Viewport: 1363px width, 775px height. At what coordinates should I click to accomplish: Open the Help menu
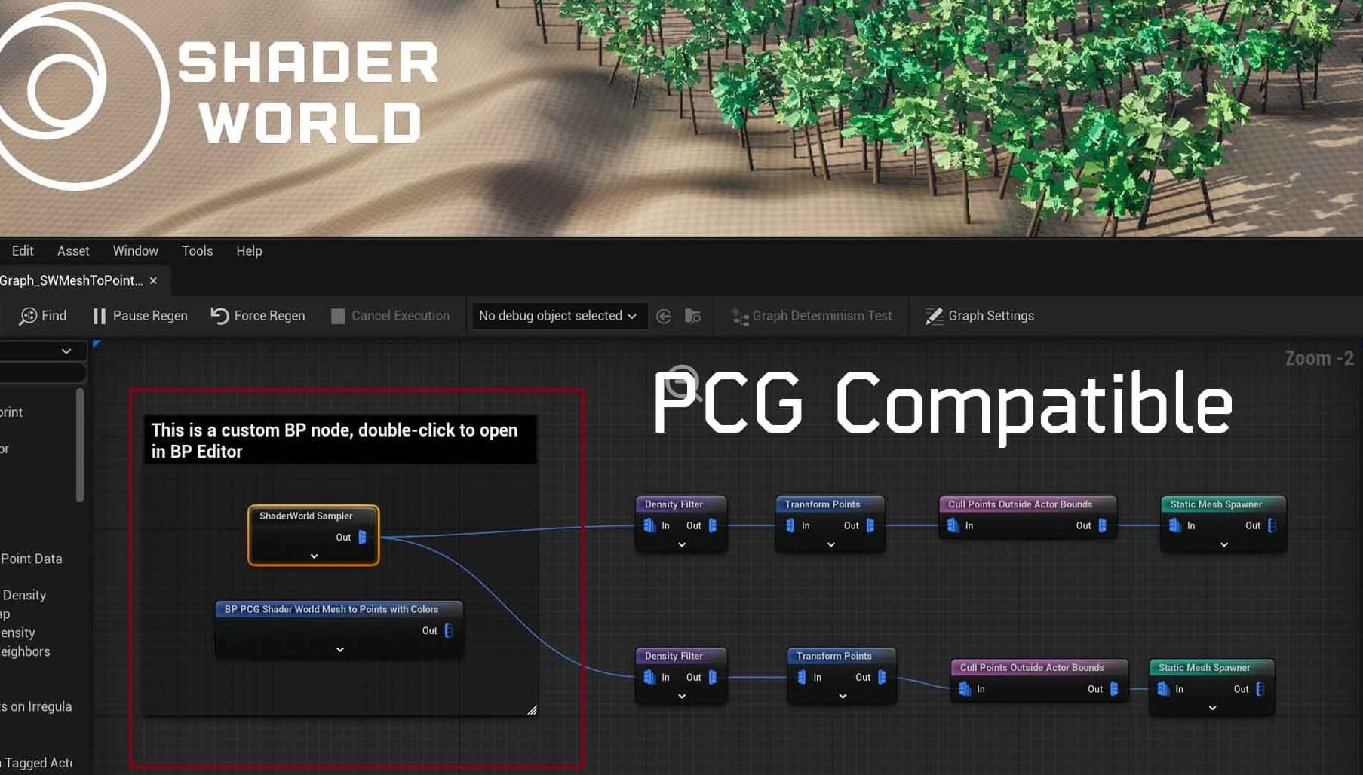(249, 251)
